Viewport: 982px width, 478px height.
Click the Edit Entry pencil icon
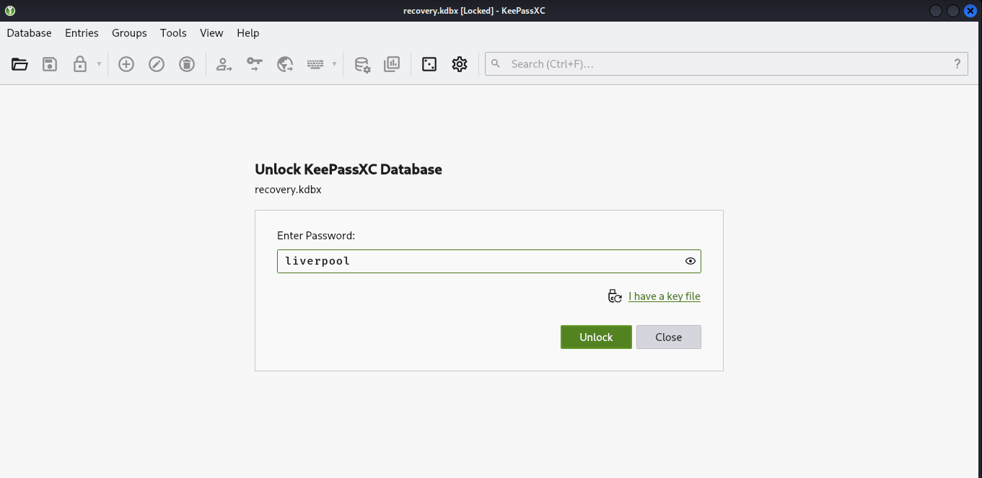[157, 64]
